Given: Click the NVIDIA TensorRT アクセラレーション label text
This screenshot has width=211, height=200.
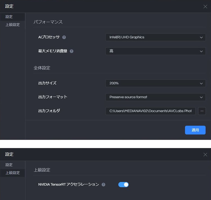Looking at the screenshot, I should (69, 184).
